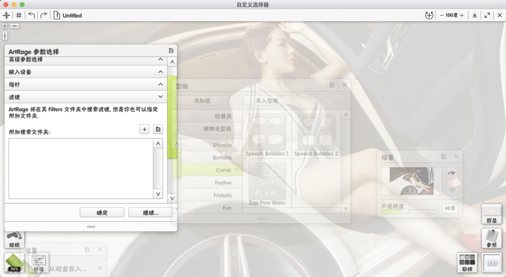Select the canvas move/transform tool in toolbar

tap(7, 15)
